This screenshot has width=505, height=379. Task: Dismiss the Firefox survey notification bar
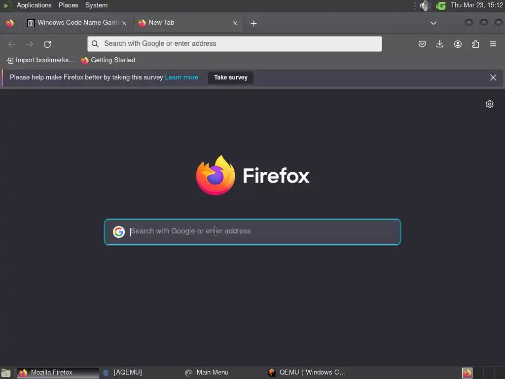[x=493, y=77]
